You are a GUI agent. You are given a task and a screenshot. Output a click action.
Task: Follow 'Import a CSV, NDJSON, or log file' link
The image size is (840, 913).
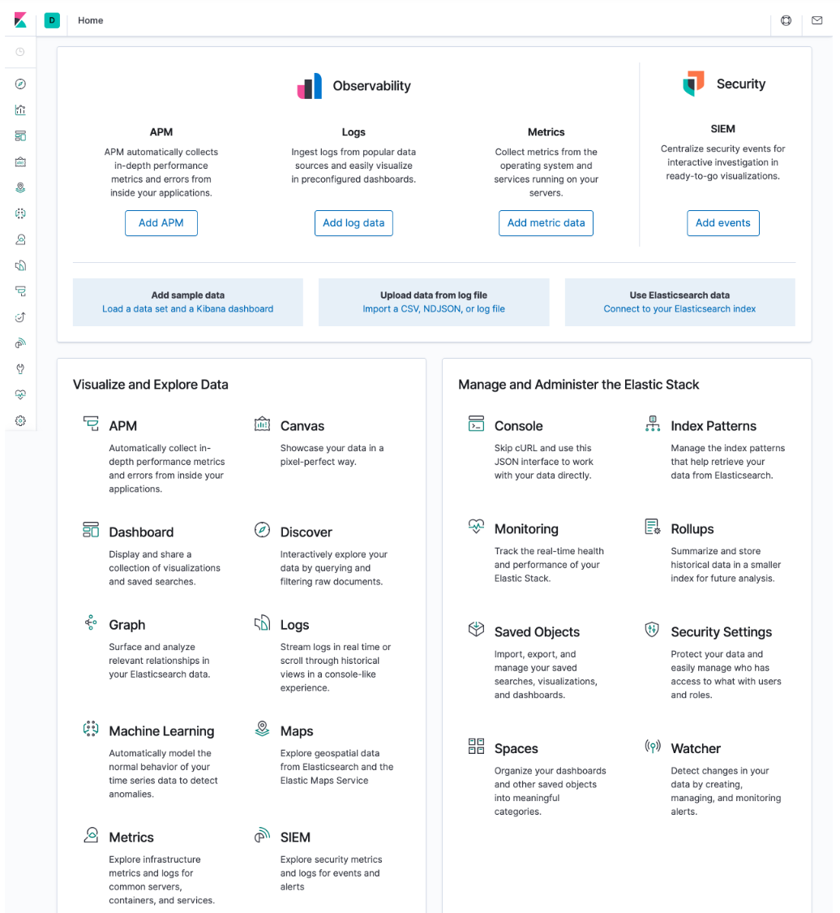point(434,308)
